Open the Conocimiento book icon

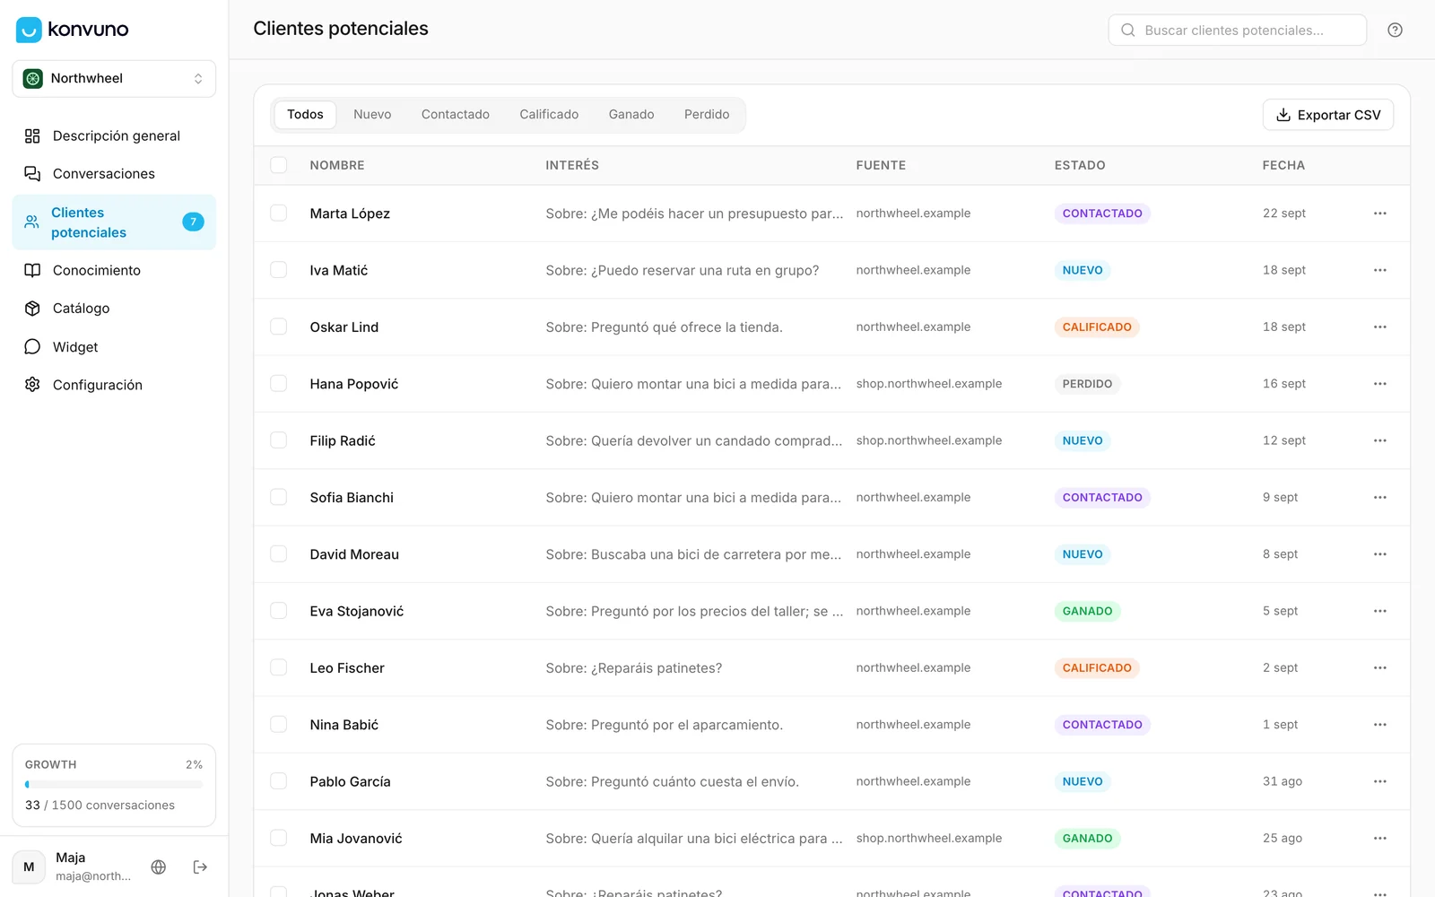point(32,270)
